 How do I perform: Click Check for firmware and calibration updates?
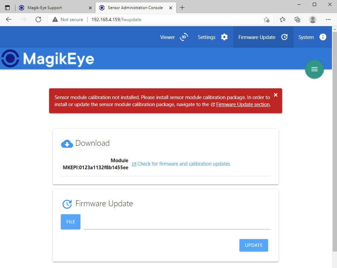click(x=184, y=164)
